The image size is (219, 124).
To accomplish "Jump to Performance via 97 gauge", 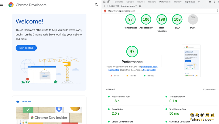I will (x=130, y=19).
